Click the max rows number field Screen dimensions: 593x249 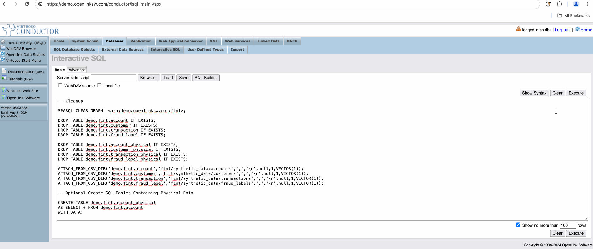tap(568, 225)
